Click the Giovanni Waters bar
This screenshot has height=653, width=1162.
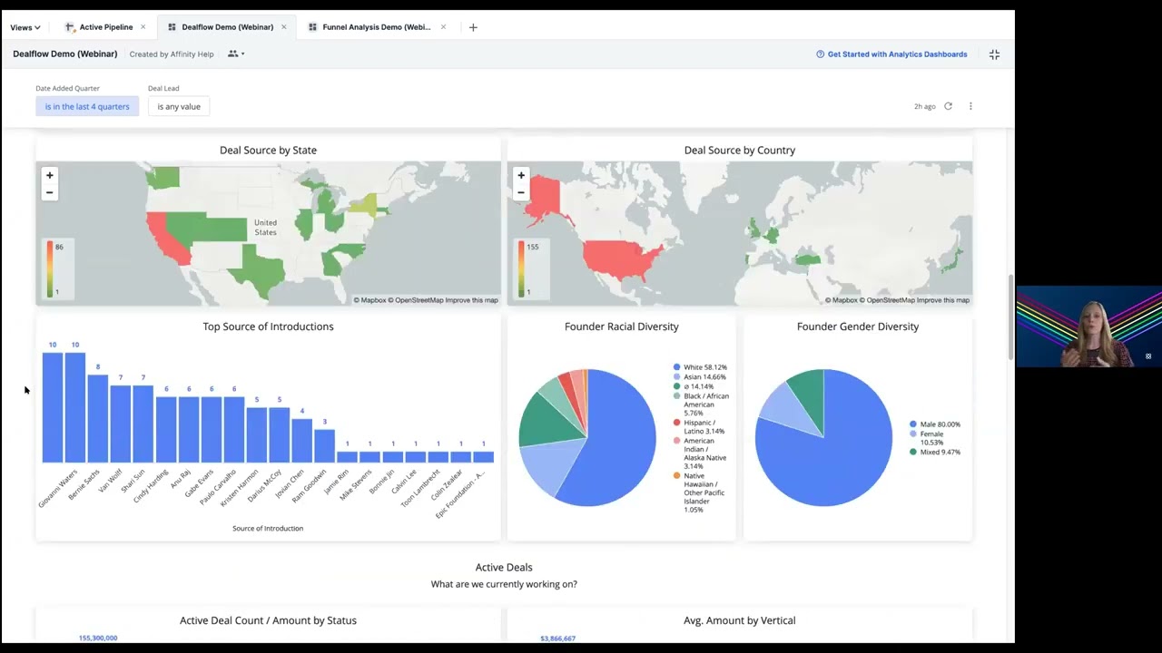[x=53, y=407]
